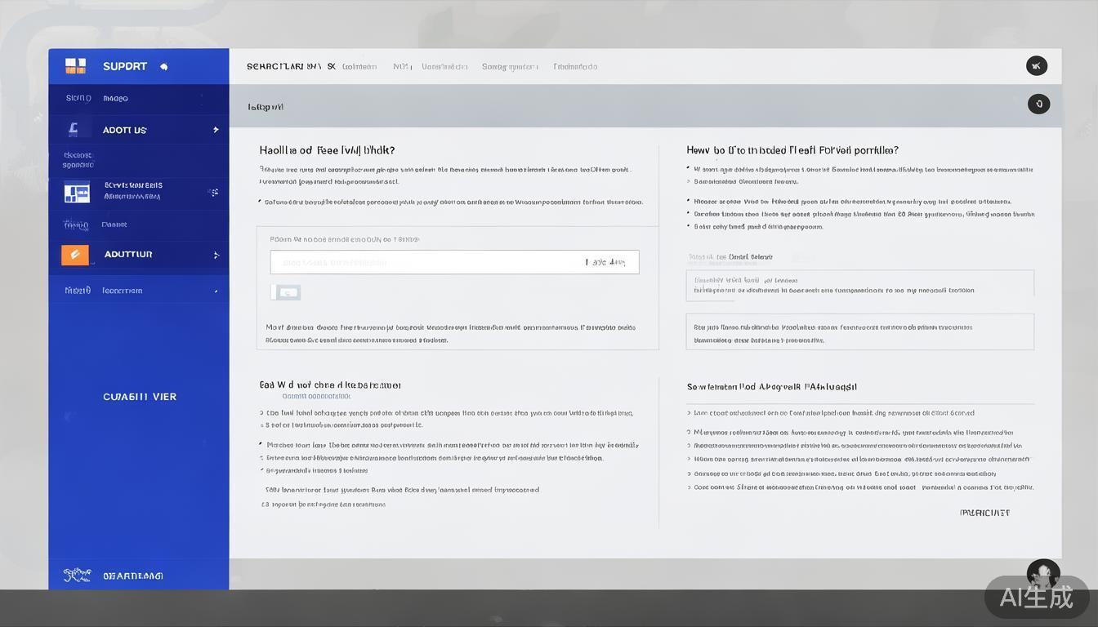Click the orange grid logo beside SUPPORT
Screen dimensions: 1098x627
(75, 66)
